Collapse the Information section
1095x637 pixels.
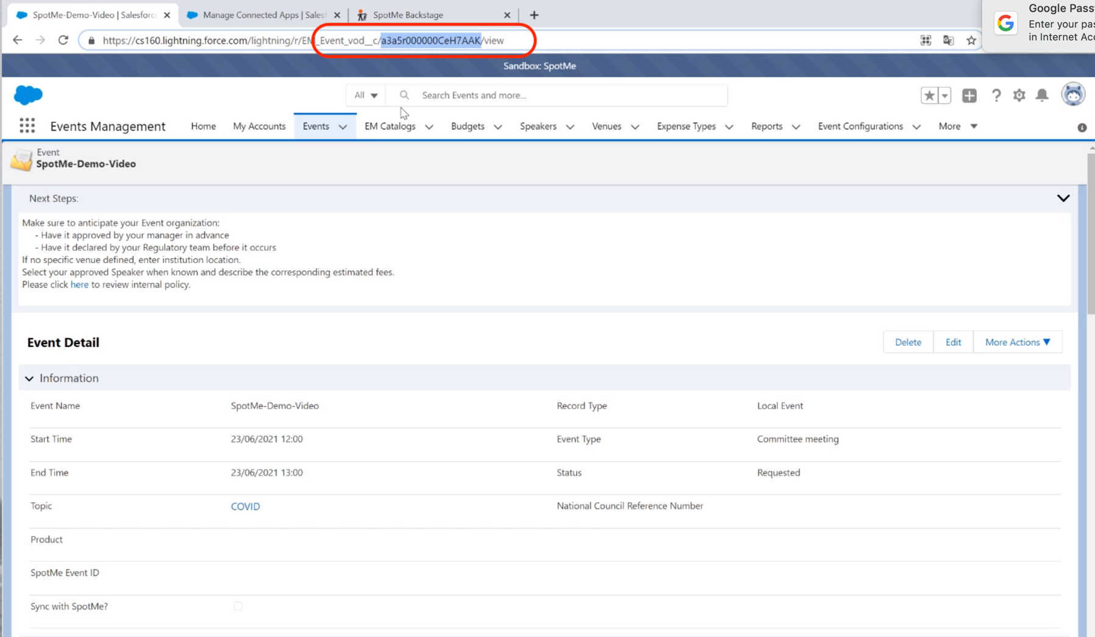pyautogui.click(x=29, y=378)
